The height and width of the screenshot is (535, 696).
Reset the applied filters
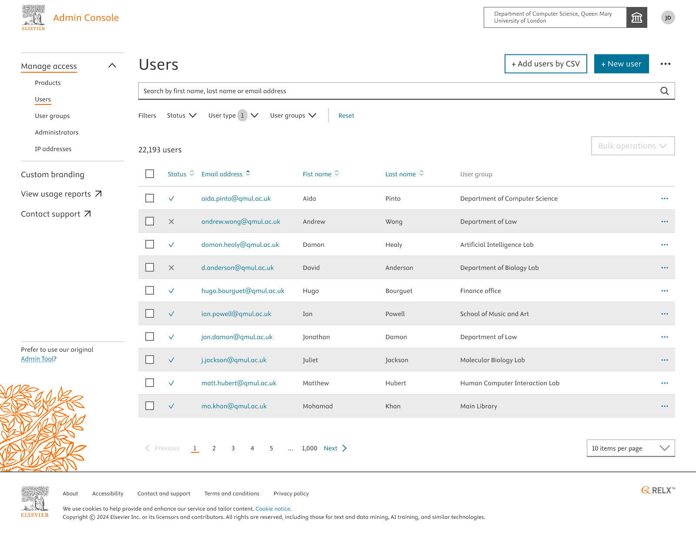coord(346,116)
